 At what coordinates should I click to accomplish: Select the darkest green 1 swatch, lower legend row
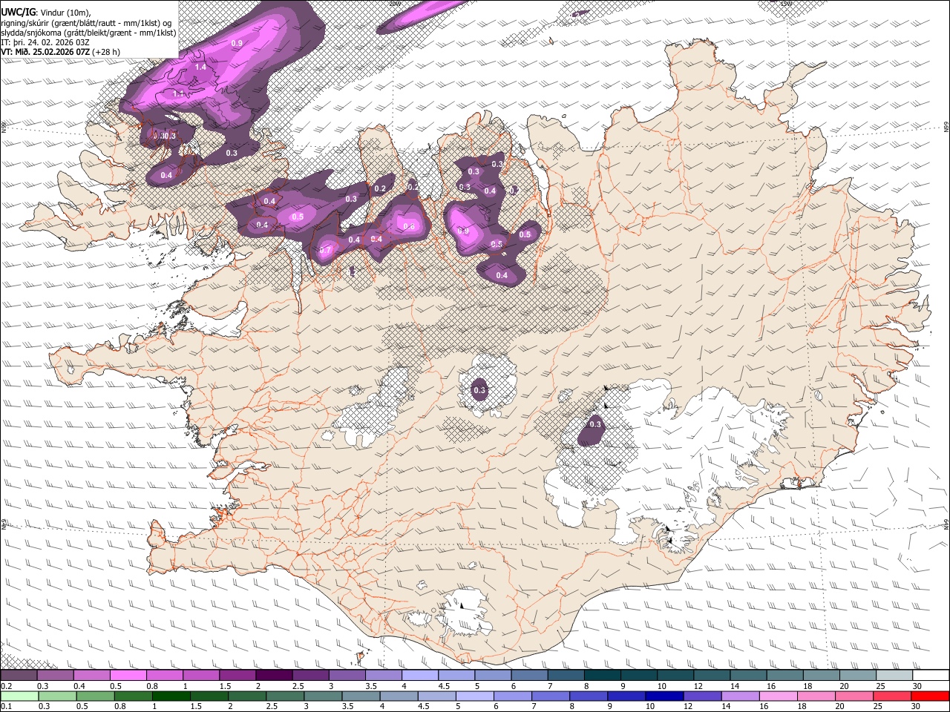click(x=171, y=696)
